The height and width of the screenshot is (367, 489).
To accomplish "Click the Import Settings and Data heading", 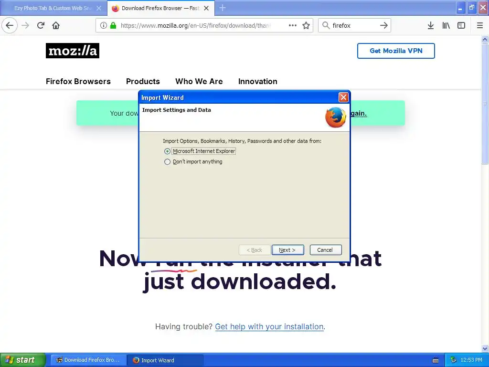I will point(177,110).
